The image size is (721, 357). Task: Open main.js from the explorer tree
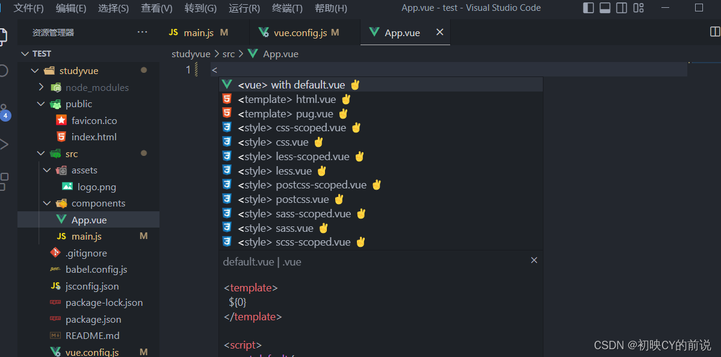click(88, 237)
